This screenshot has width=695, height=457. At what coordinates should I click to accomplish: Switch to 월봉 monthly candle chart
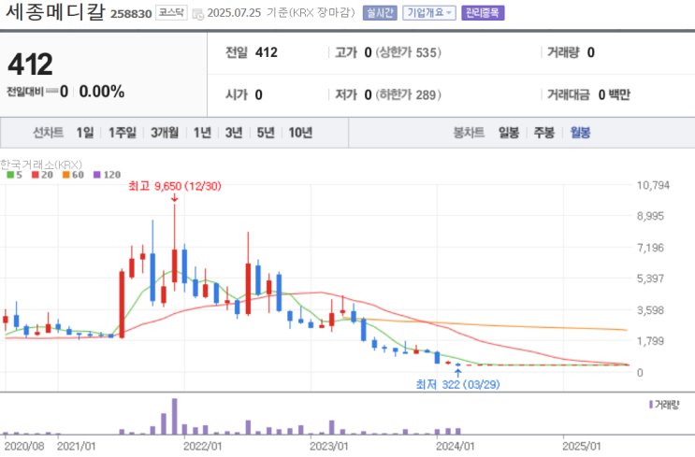(x=580, y=133)
